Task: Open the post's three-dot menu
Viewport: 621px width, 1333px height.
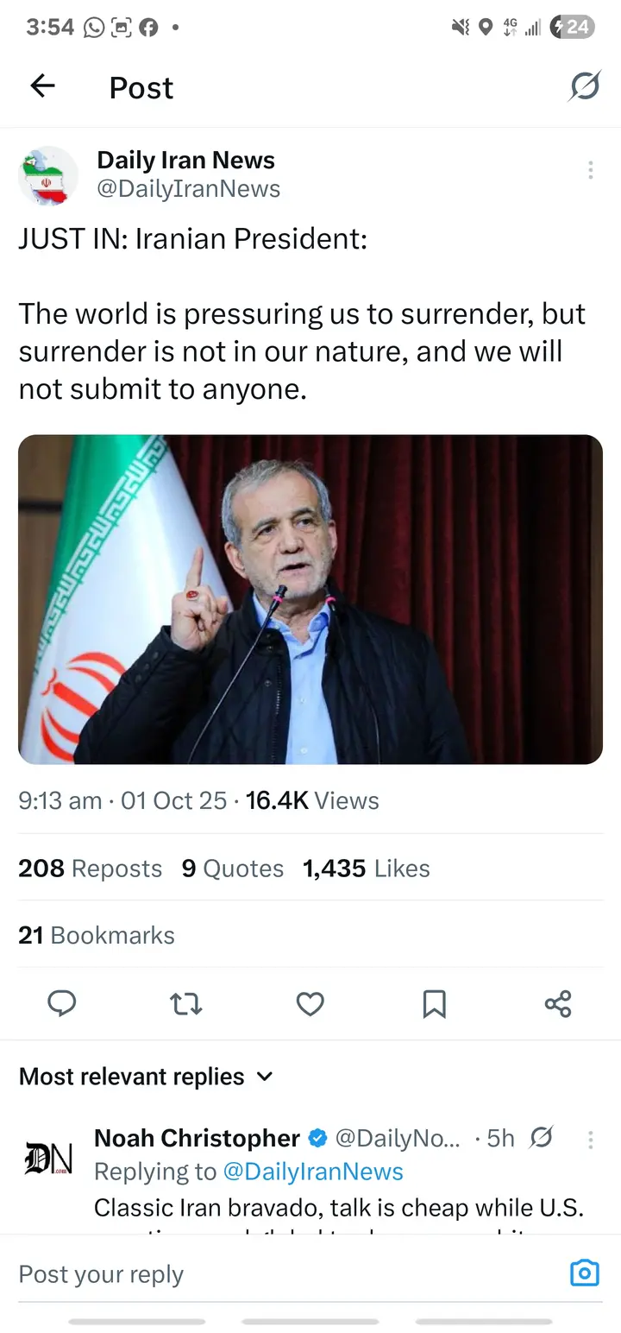Action: point(590,170)
